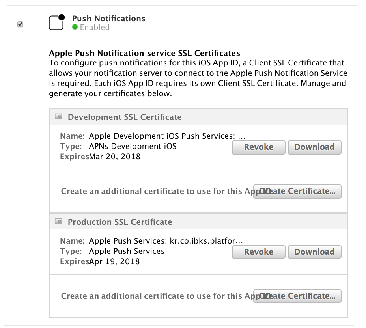Click the Mar 20, 2018 expiry date
The image size is (366, 328).
(114, 157)
